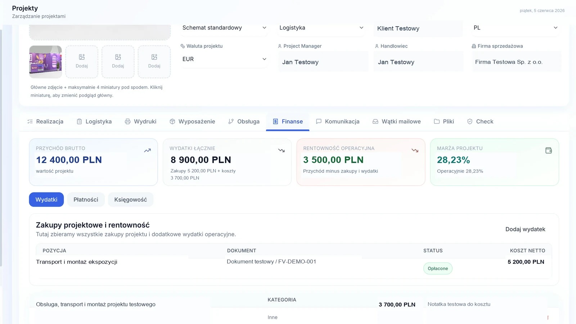Screen dimensions: 576x324
Task: Click the 5 200,00 PLN net cost cell
Action: [526, 262]
